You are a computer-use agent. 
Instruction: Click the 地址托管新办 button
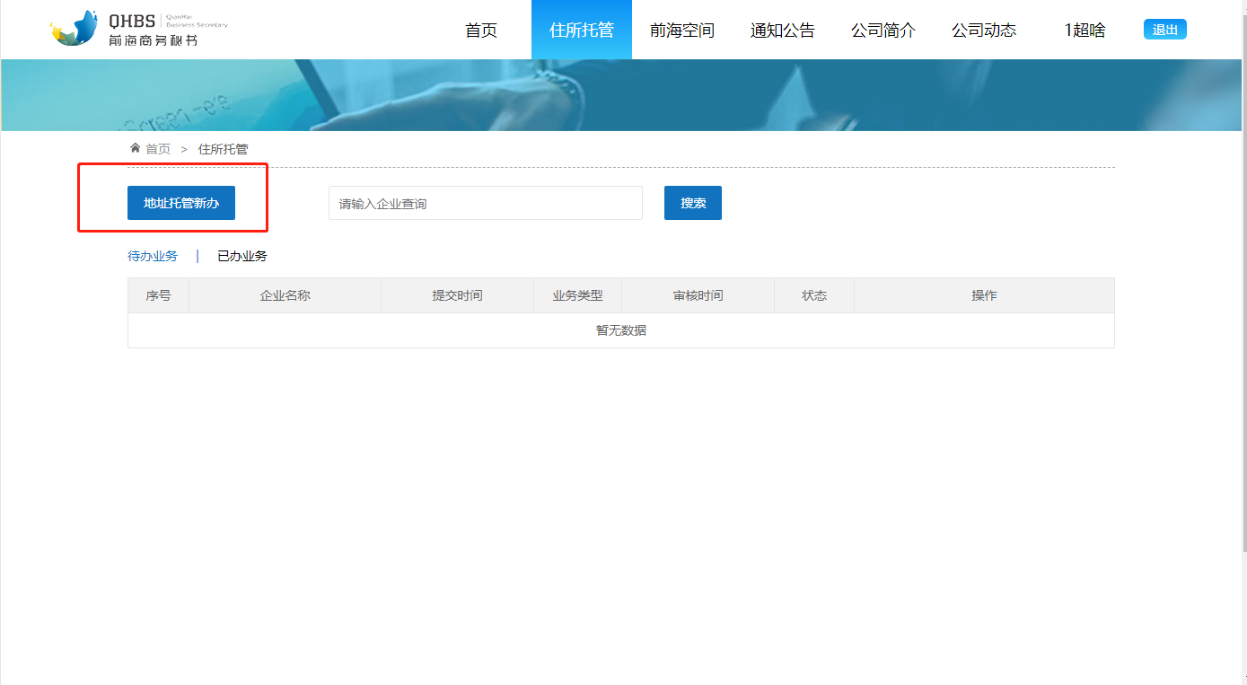pyautogui.click(x=181, y=202)
